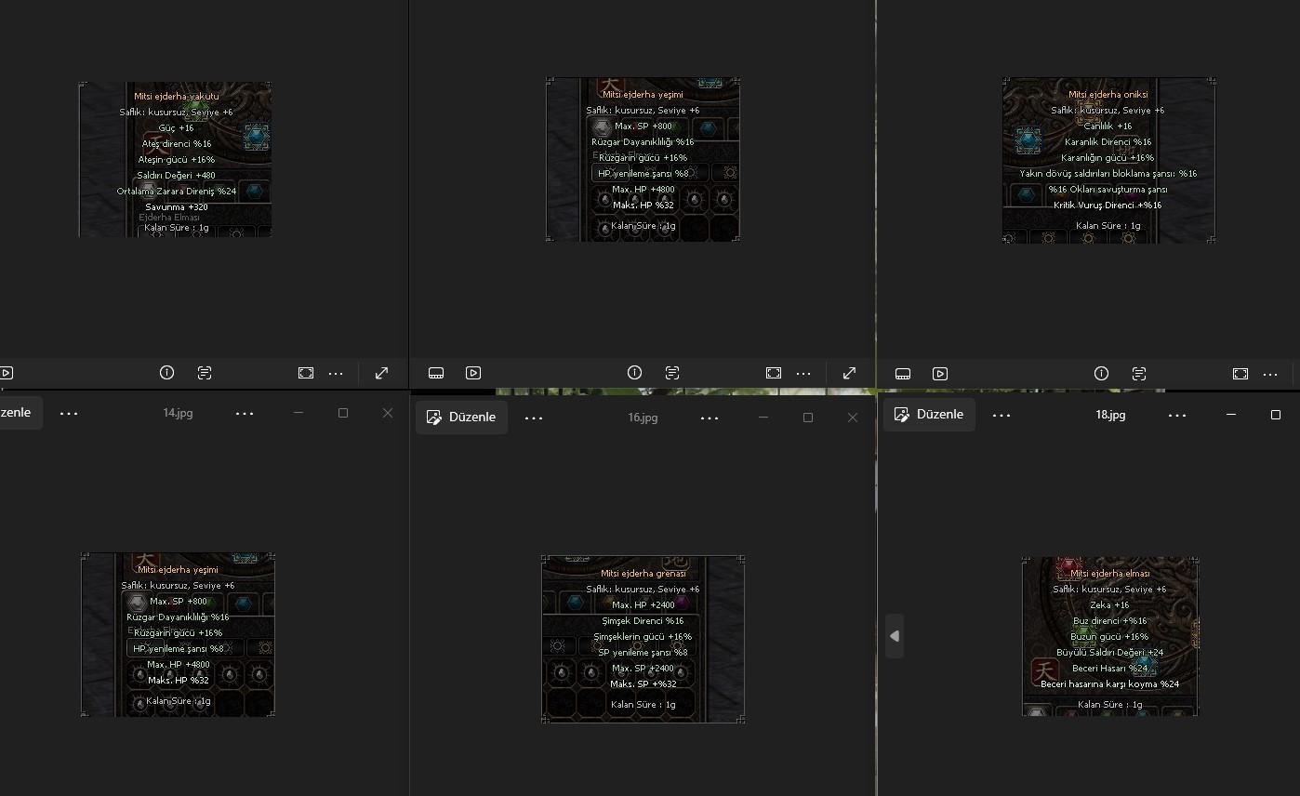Click the Mitsi ejderha elması image

point(1110,636)
